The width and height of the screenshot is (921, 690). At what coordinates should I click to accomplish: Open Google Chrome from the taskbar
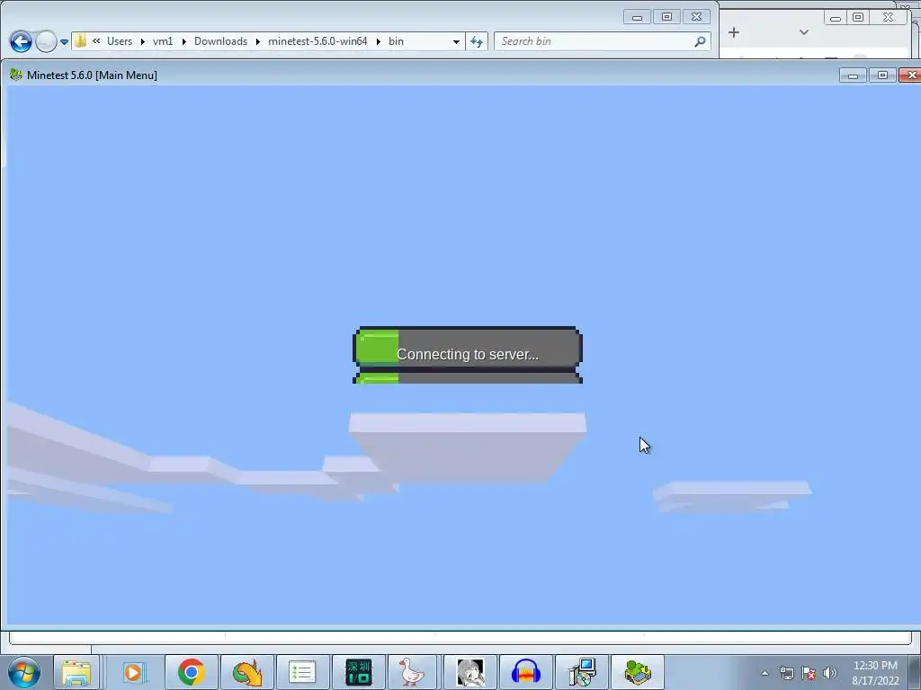[x=191, y=672]
